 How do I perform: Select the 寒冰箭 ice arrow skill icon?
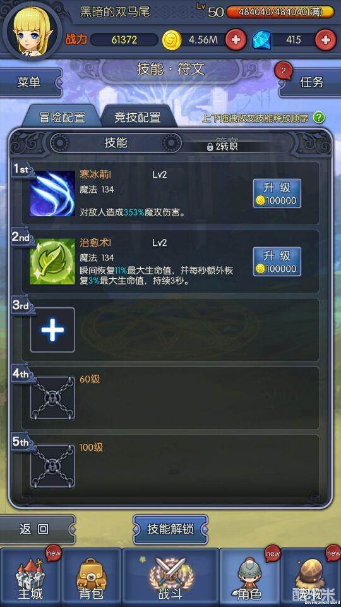click(x=52, y=193)
